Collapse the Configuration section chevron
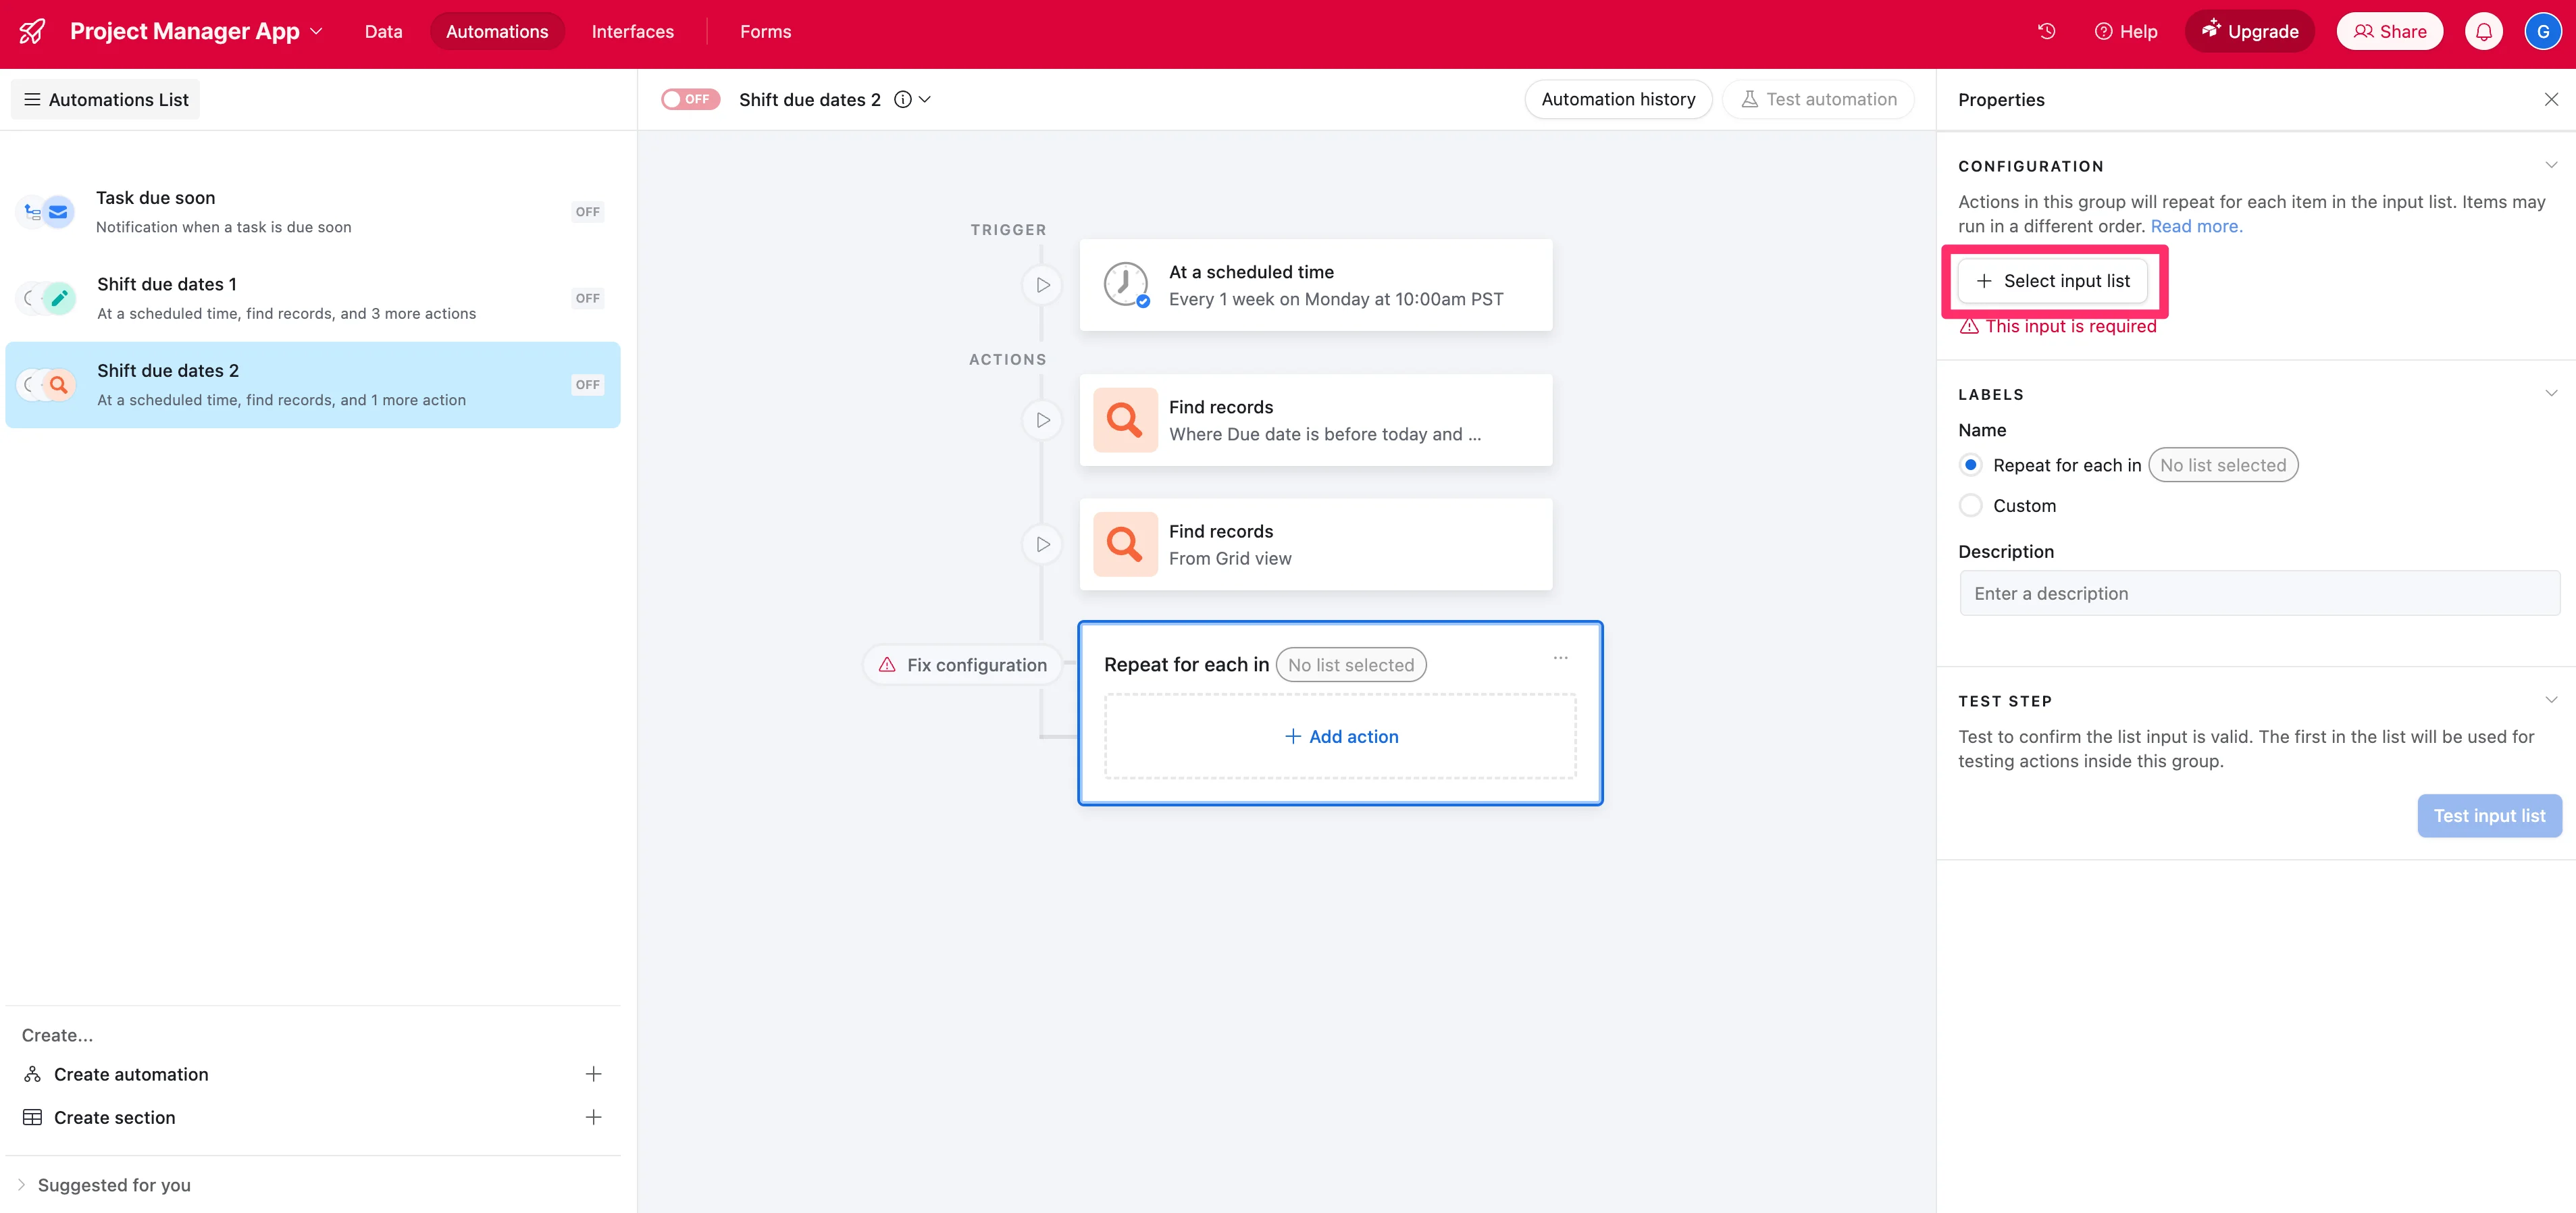The width and height of the screenshot is (2576, 1213). pyautogui.click(x=2550, y=165)
